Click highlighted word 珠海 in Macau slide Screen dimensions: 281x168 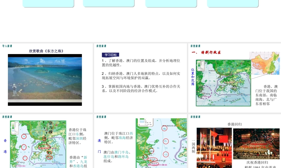coord(122,138)
